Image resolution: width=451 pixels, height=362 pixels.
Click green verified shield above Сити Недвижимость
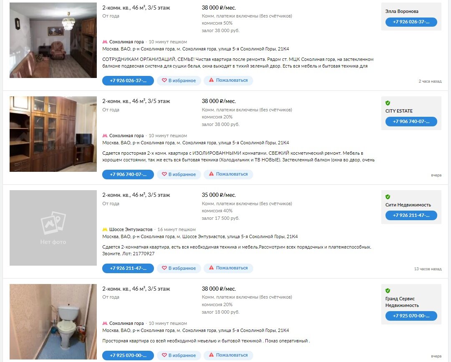point(388,197)
